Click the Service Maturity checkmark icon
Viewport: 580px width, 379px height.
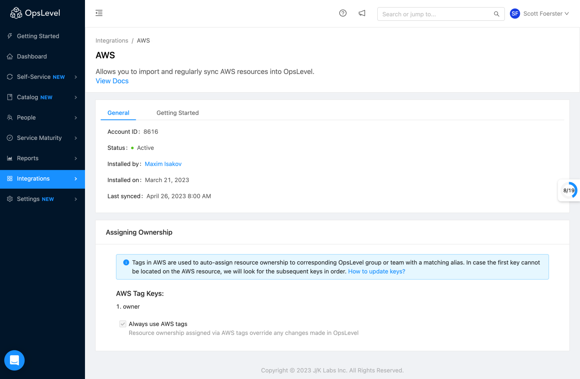(10, 138)
